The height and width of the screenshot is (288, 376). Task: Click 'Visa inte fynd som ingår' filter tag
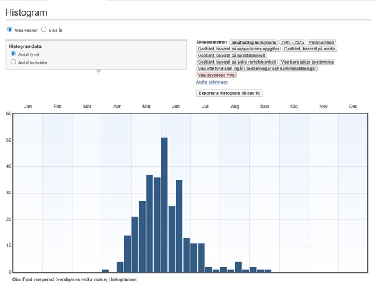point(257,68)
